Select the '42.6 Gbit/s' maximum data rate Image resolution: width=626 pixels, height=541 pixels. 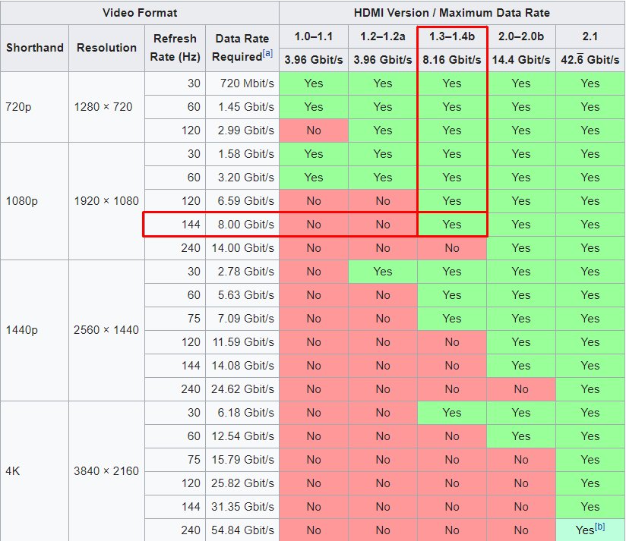pos(590,60)
